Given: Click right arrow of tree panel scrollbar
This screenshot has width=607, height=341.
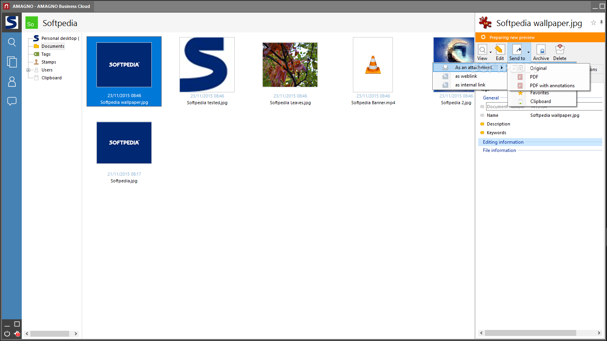Looking at the screenshot, I should [x=76, y=334].
